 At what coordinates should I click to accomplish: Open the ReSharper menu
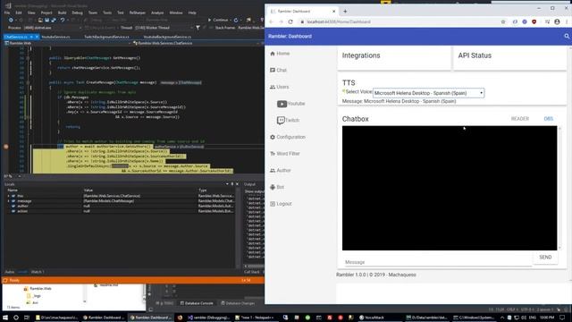coord(137,13)
